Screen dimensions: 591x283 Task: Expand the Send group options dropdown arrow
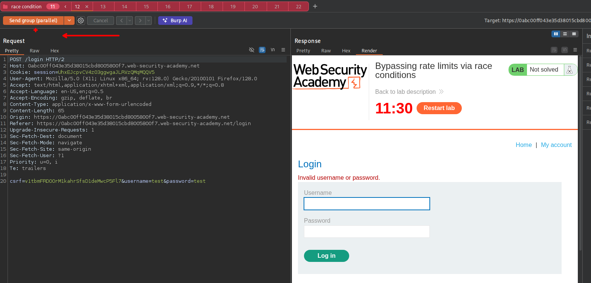69,21
